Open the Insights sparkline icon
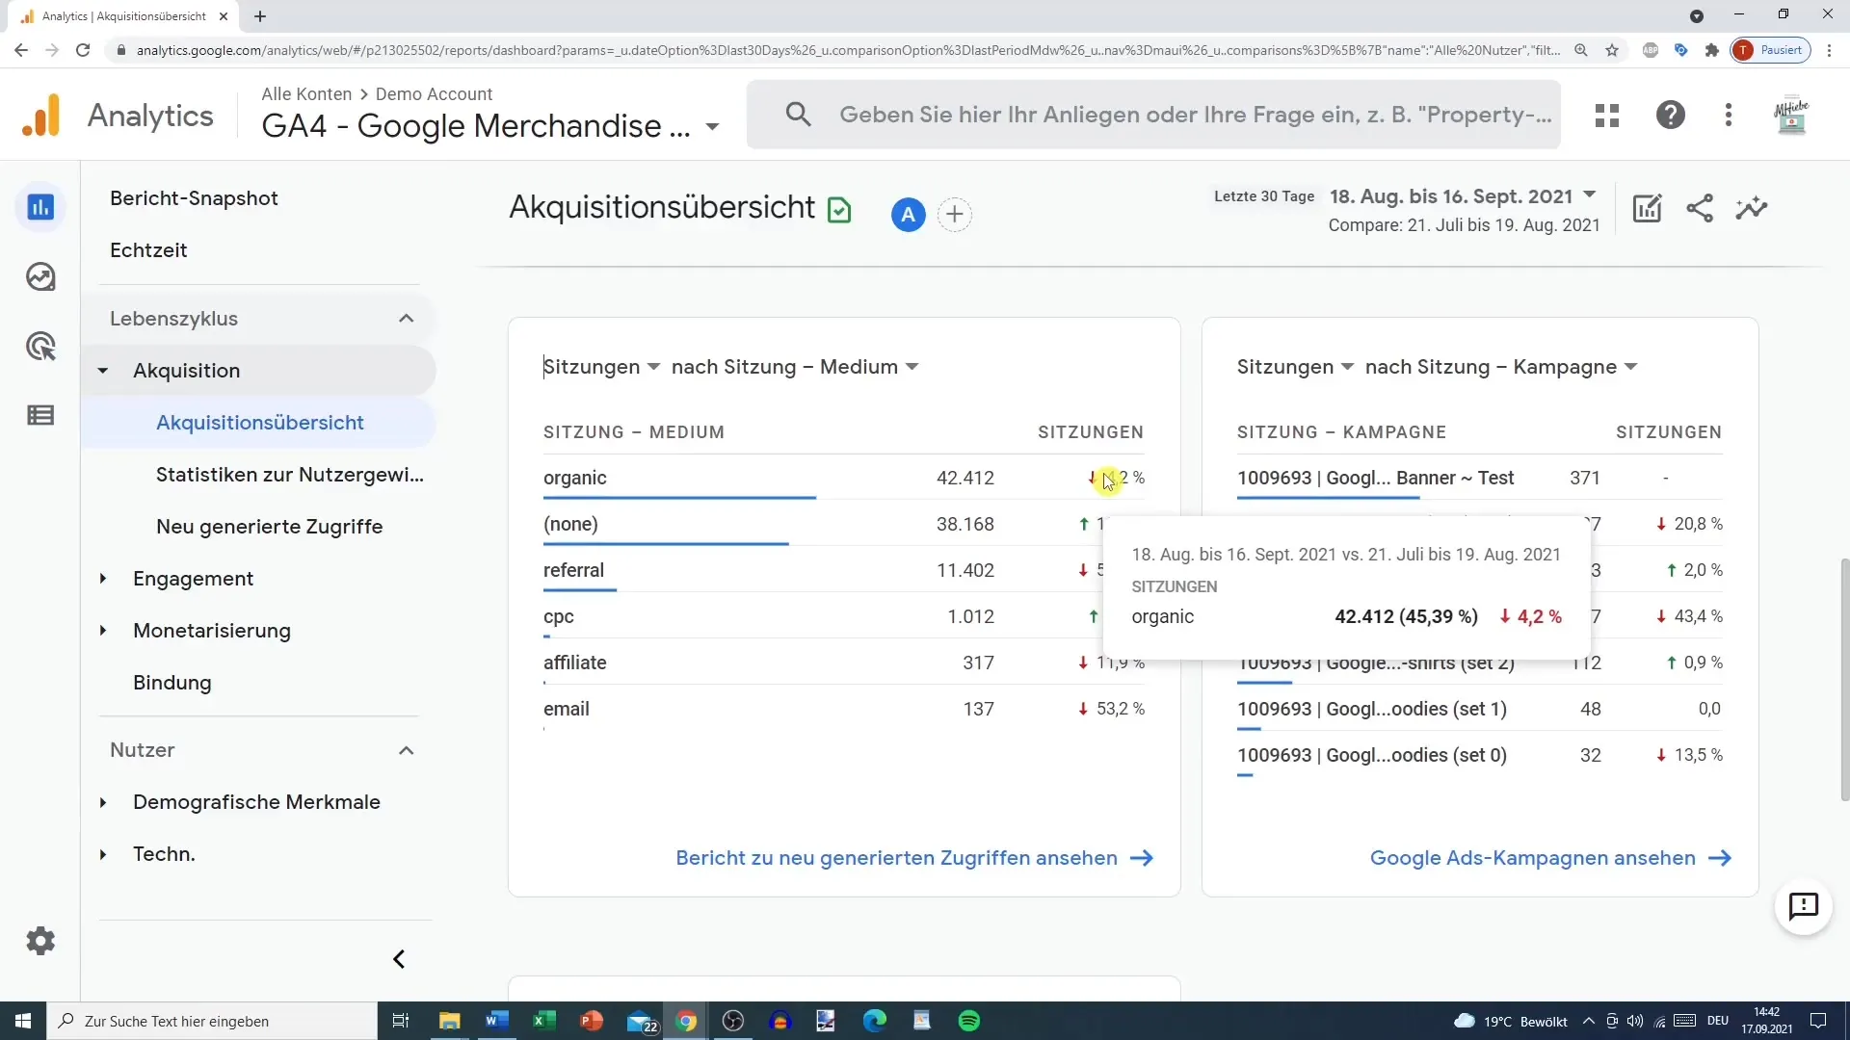The width and height of the screenshot is (1850, 1040). pos(1752,208)
